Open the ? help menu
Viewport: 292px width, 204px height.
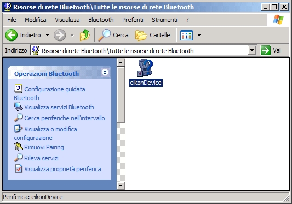187,20
